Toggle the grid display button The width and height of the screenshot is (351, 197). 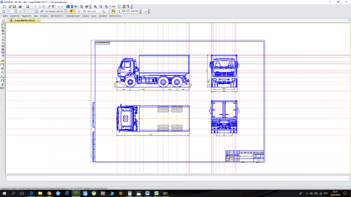click(x=84, y=11)
